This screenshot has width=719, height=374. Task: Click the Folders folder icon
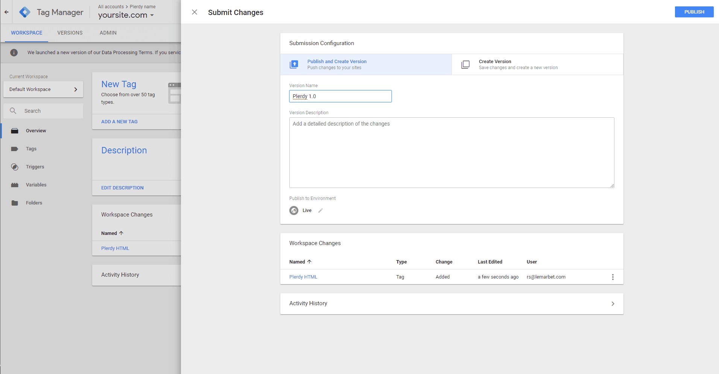point(15,203)
